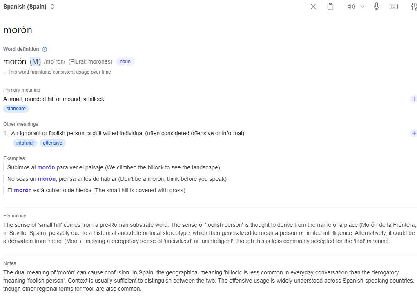Click the info icon beside Word definition
The height and width of the screenshot is (296, 417).
45,49
